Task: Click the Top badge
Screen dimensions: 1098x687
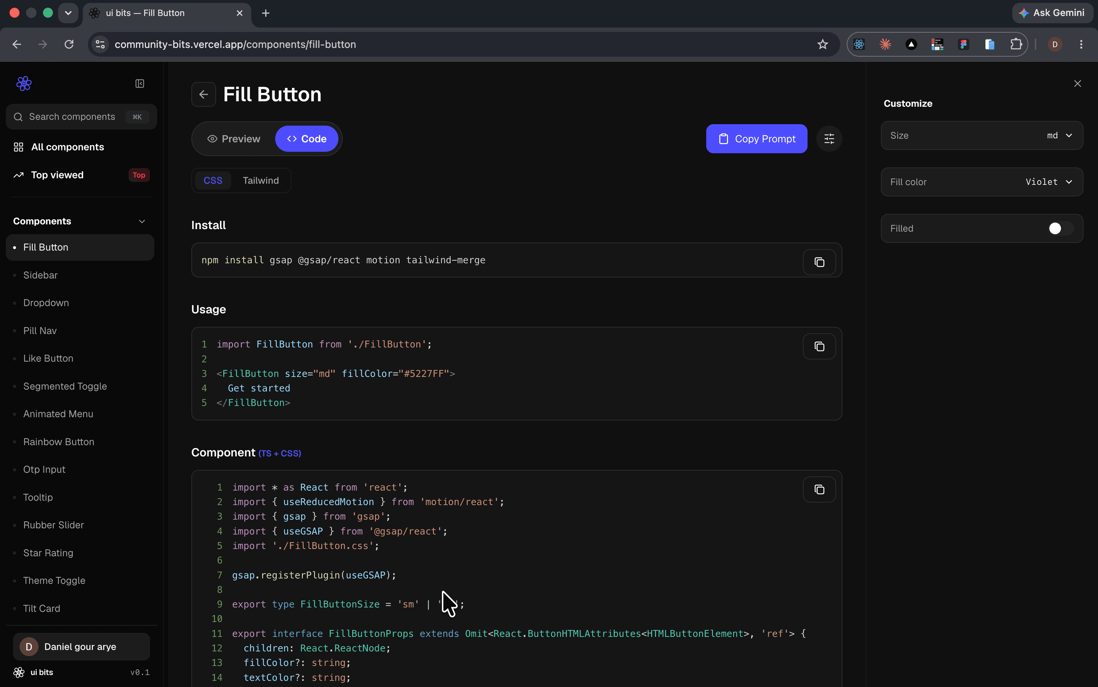Action: tap(139, 175)
